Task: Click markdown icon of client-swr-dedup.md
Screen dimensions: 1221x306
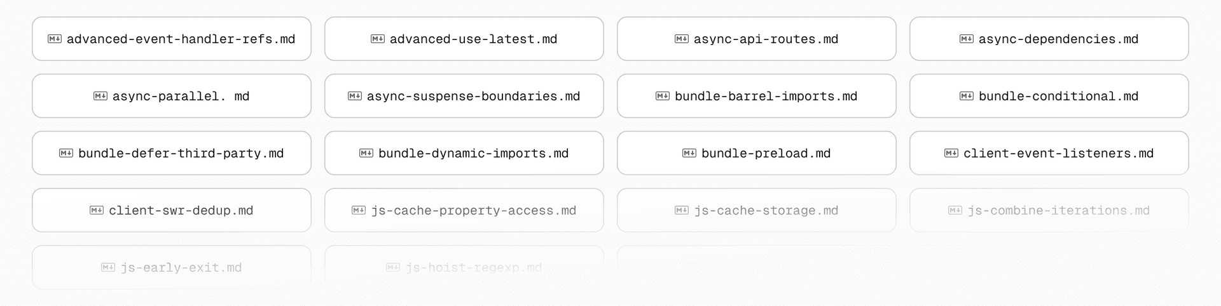Action: tap(97, 210)
